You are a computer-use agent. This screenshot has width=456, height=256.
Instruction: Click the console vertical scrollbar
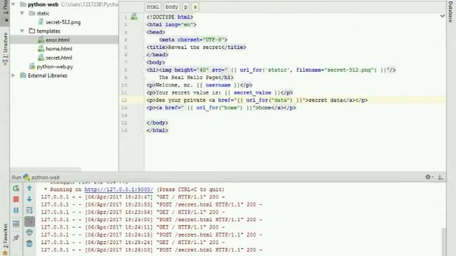click(443, 242)
